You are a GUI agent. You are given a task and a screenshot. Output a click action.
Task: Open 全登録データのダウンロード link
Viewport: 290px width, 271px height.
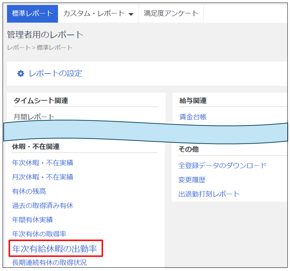coord(223,165)
